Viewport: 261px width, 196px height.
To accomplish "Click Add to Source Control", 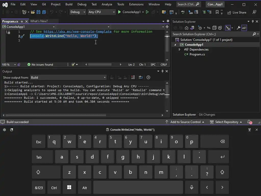I will tap(185, 122).
